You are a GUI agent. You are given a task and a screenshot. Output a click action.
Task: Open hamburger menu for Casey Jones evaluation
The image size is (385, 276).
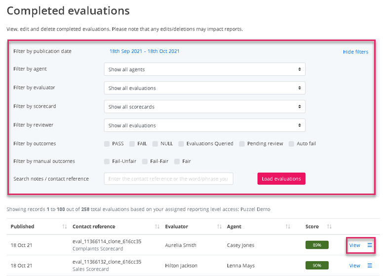(x=370, y=245)
